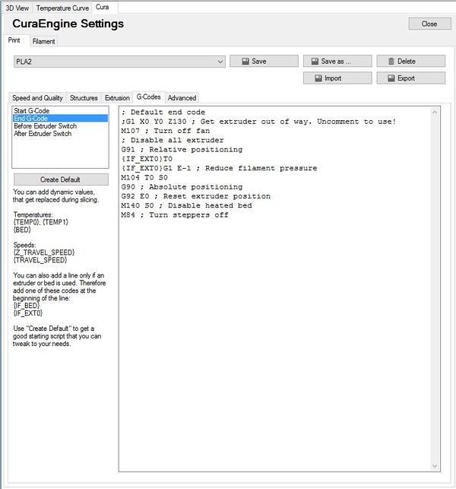Click the '{IF_EXT0}G1 E-1' reduce pressure line

point(219,168)
